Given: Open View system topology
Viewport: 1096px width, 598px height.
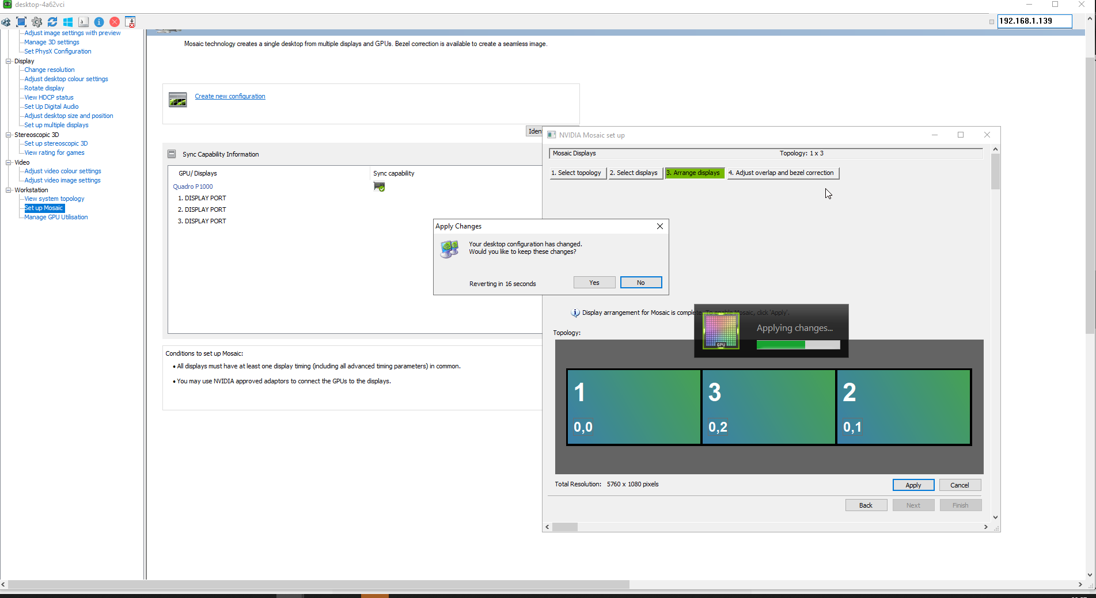Looking at the screenshot, I should coord(54,199).
